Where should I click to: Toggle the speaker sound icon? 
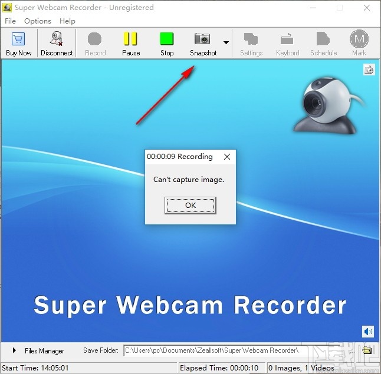[x=368, y=331]
